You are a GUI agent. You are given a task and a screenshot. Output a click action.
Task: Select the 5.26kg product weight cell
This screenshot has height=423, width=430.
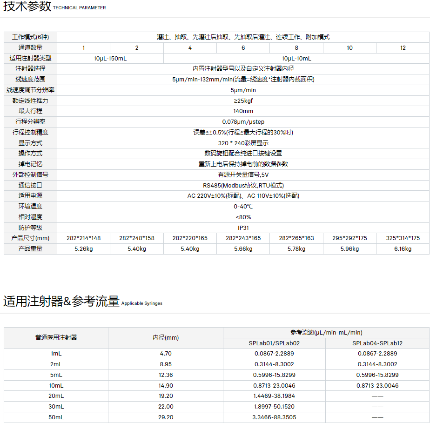[84, 249]
